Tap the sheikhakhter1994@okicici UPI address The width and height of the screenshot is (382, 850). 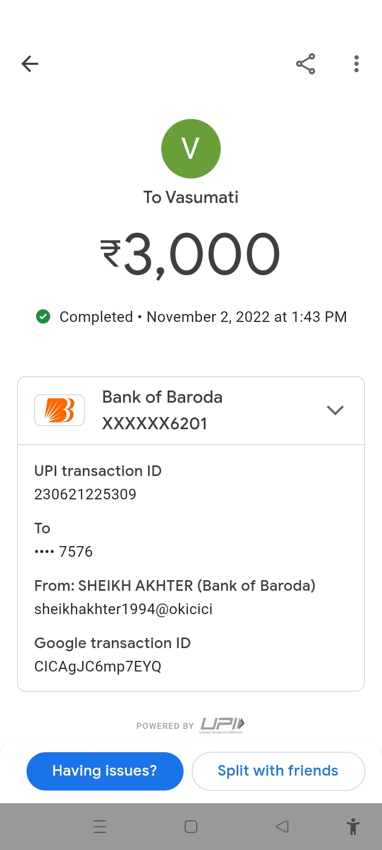pos(124,609)
